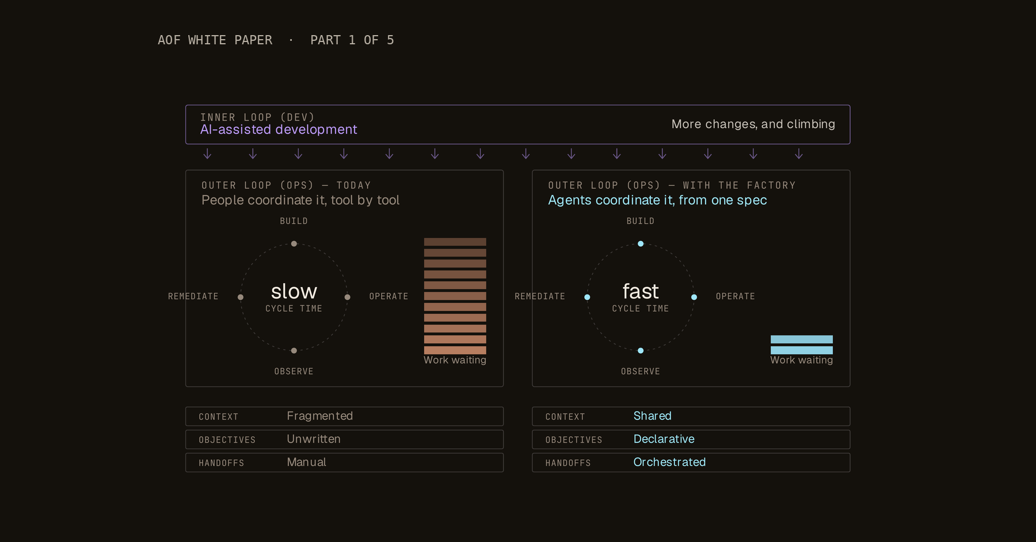
Task: Click the blue Operate dot on fast circle
Action: pyautogui.click(x=694, y=297)
